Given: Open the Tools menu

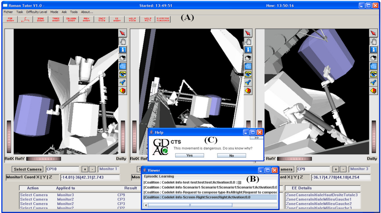Looking at the screenshot, I should [x=74, y=12].
